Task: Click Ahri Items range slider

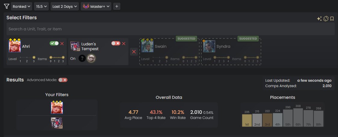Action: (x=57, y=57)
